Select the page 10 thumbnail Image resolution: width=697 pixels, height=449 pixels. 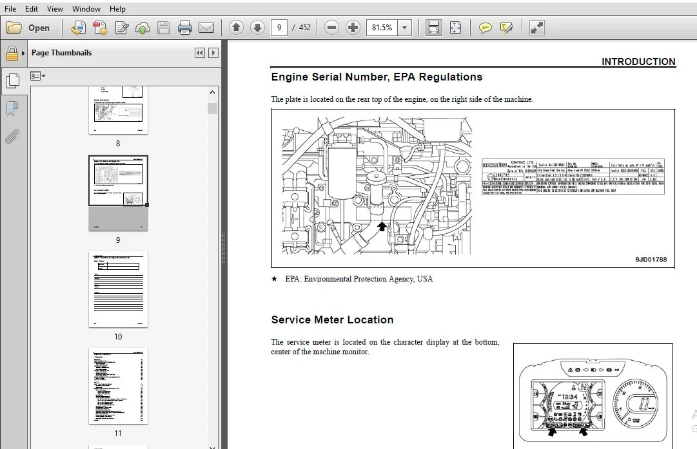tap(118, 289)
